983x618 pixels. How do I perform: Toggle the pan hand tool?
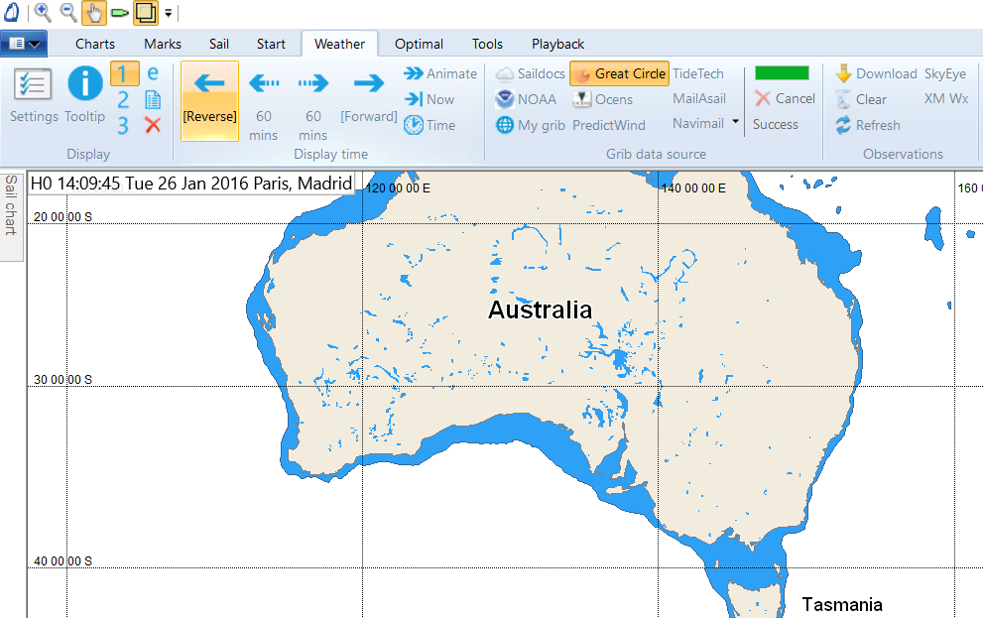pyautogui.click(x=94, y=12)
